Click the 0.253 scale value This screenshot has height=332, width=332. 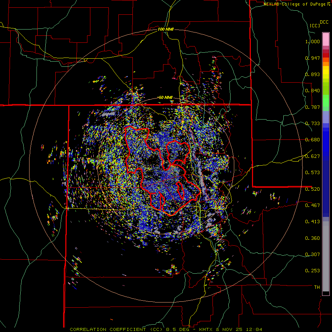[312, 271]
